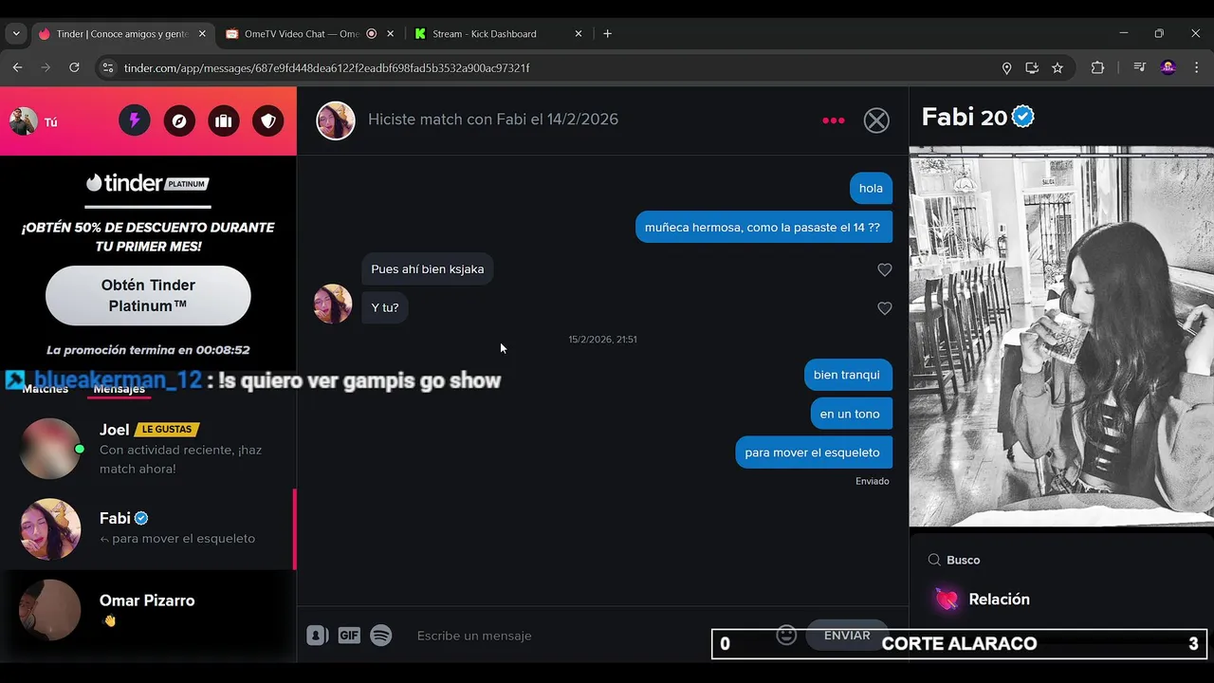
Task: Open the GIF picker
Action: (x=349, y=636)
